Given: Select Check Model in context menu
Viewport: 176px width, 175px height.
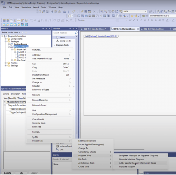Looking at the screenshot, I should click(x=38, y=119).
